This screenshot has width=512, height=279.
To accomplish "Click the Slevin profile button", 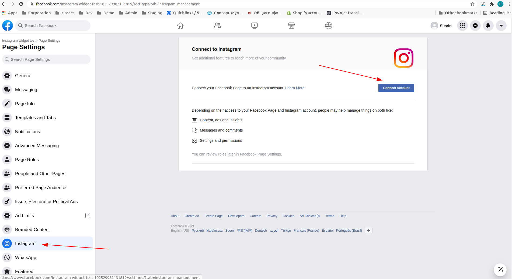I will coord(441,26).
